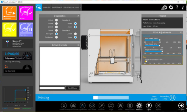Click the Door open indicator
187x112 pixels.
click(x=56, y=34)
